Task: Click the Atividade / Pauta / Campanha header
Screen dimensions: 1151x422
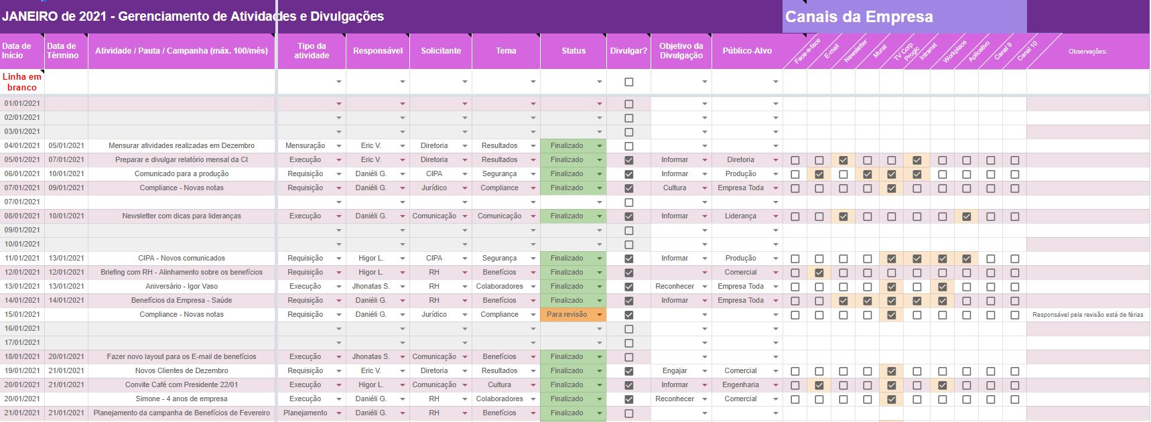Action: [182, 51]
